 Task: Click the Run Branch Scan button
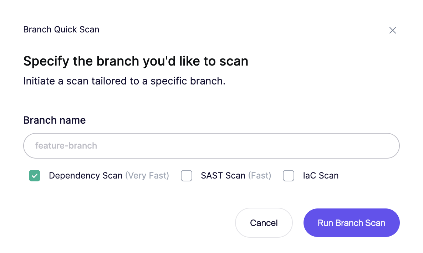(x=351, y=223)
